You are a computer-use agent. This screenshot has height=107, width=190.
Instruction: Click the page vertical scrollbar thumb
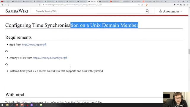(x=189, y=52)
